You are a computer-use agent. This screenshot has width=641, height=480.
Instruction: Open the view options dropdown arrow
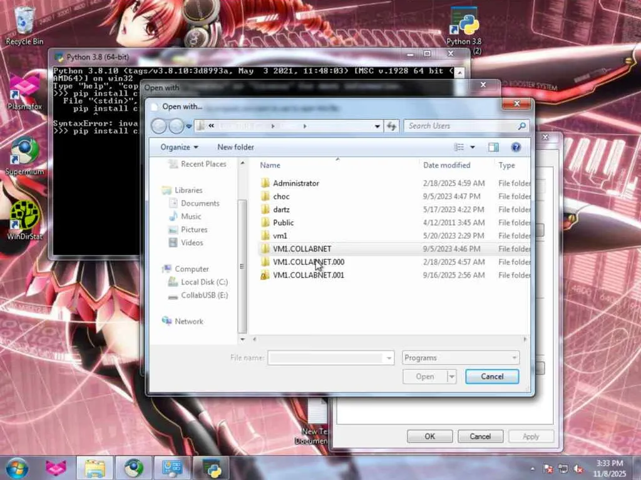(473, 147)
